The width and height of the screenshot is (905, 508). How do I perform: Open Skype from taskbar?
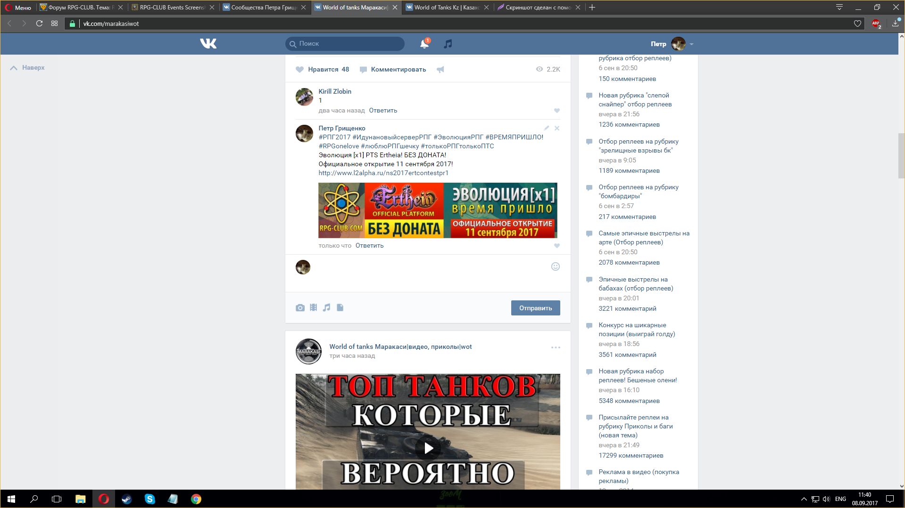[149, 499]
